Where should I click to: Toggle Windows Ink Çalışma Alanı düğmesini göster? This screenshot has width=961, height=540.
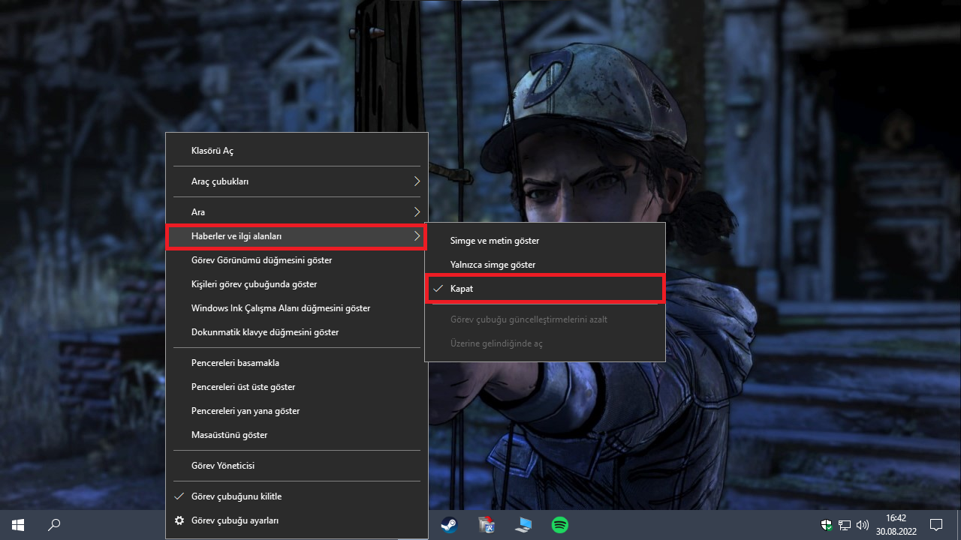coord(297,308)
